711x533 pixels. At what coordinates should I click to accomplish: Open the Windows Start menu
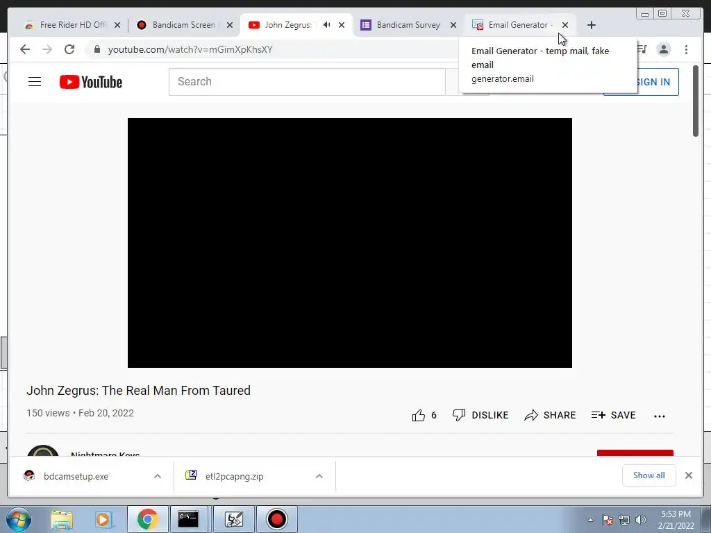pyautogui.click(x=18, y=519)
